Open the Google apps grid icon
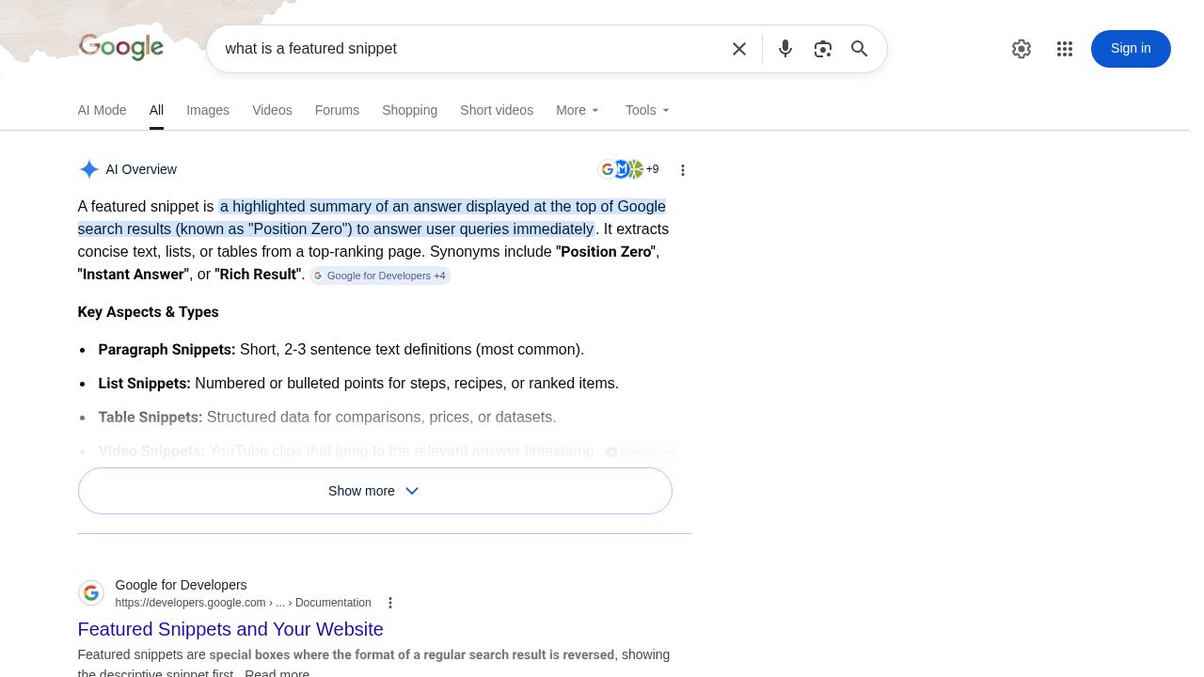Viewport: 1204px width, 677px height. (1065, 48)
